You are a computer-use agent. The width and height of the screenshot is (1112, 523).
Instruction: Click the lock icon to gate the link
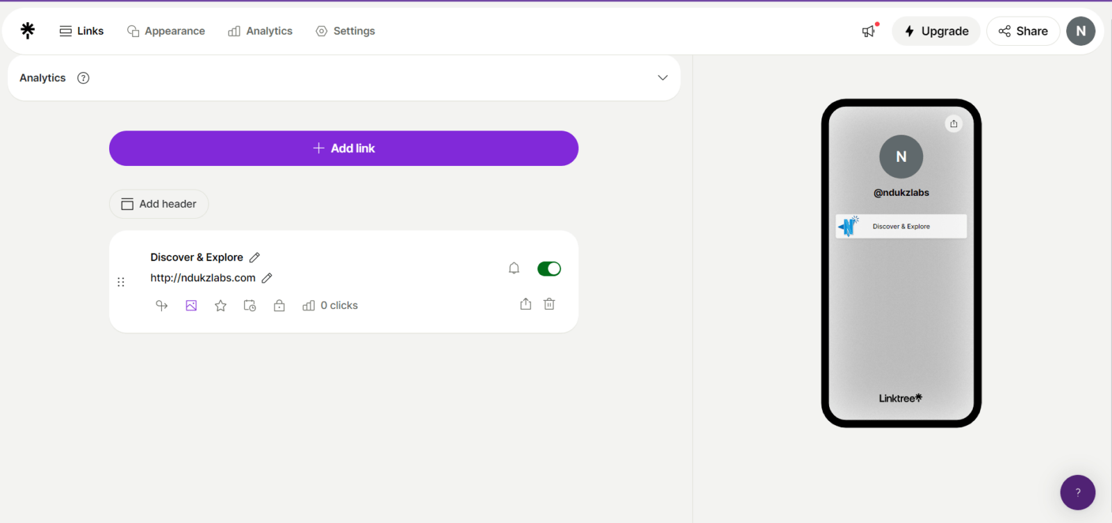click(279, 305)
